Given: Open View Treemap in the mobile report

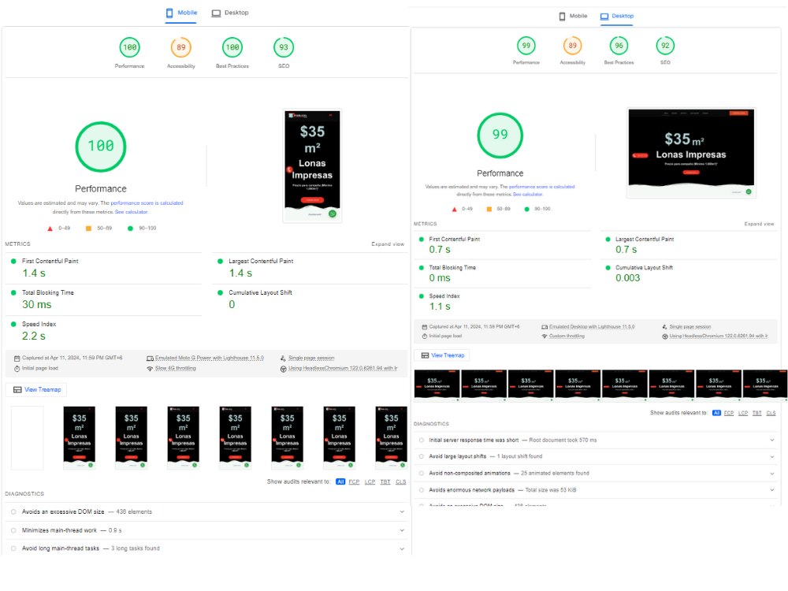Looking at the screenshot, I should click(36, 389).
